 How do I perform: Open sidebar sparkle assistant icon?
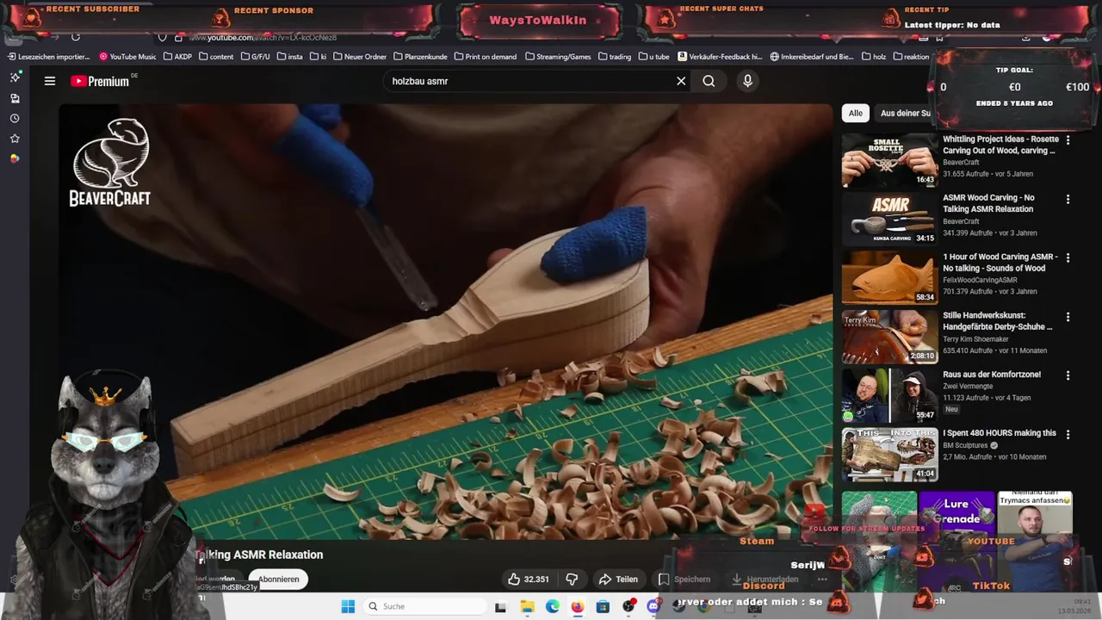pos(15,77)
